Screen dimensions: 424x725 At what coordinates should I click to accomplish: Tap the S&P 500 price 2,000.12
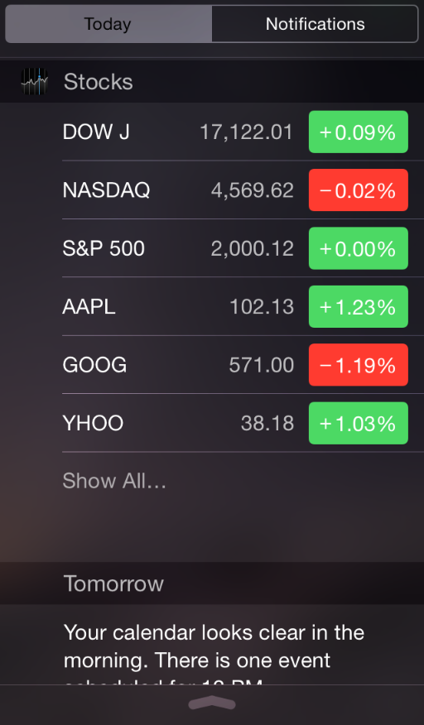click(253, 248)
